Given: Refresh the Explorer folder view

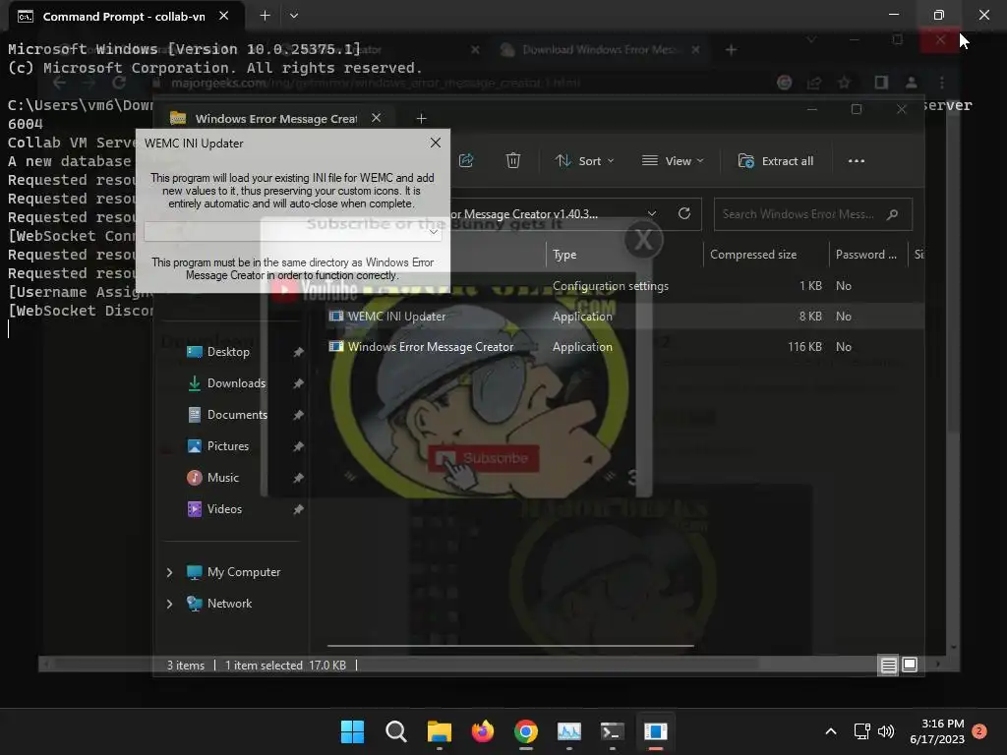Looking at the screenshot, I should tap(684, 213).
